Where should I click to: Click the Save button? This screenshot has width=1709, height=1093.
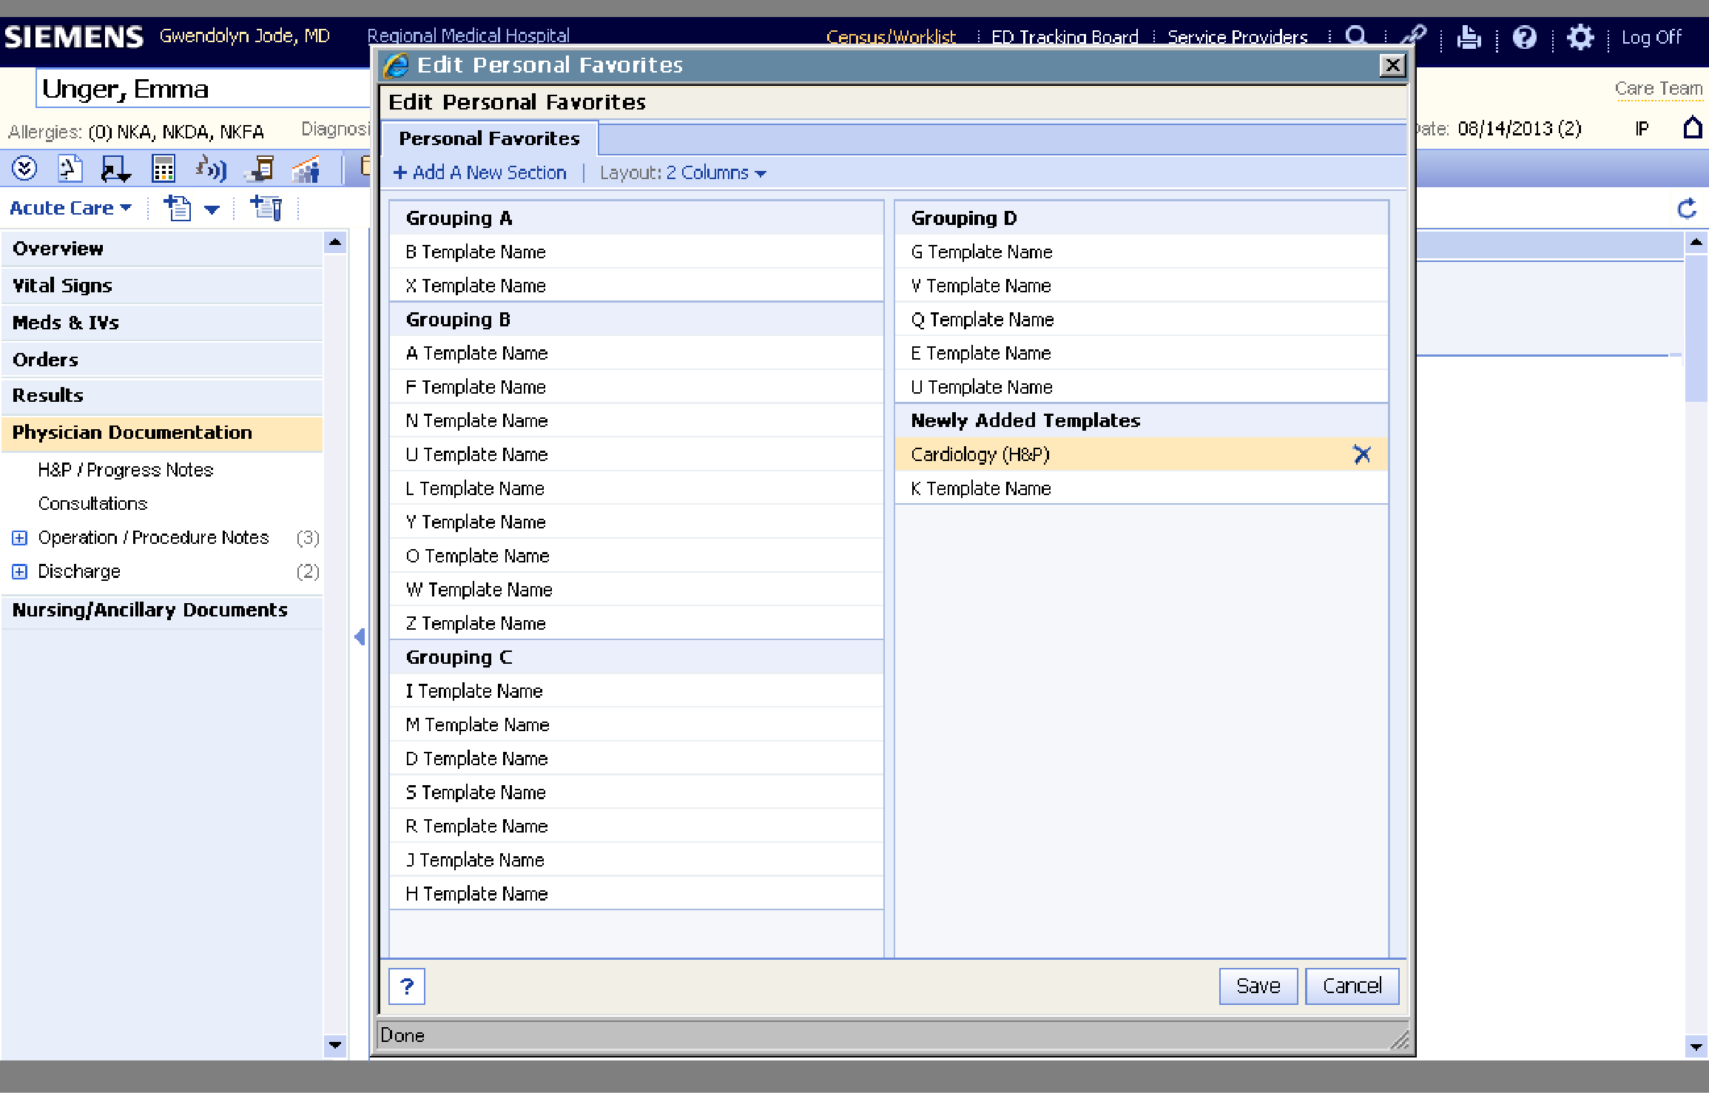(1258, 986)
